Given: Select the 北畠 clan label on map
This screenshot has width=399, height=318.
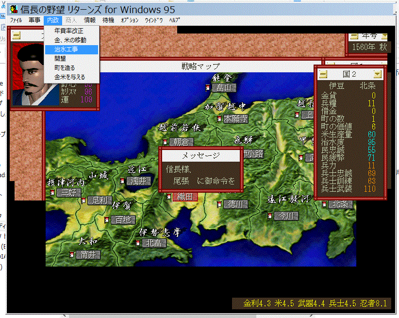Looking at the screenshot, I should [154, 243].
